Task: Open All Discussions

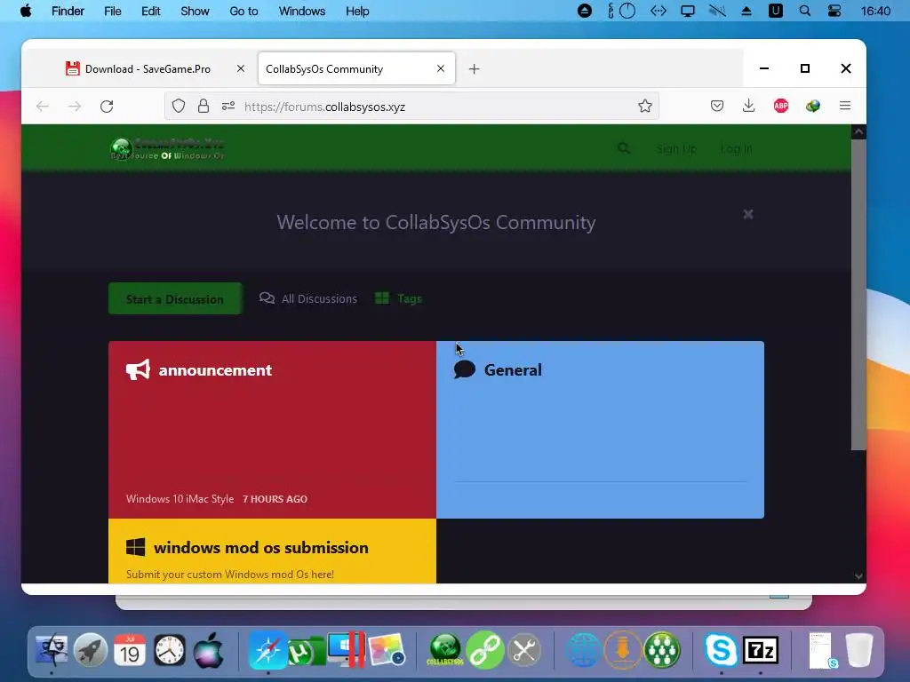Action: (308, 298)
